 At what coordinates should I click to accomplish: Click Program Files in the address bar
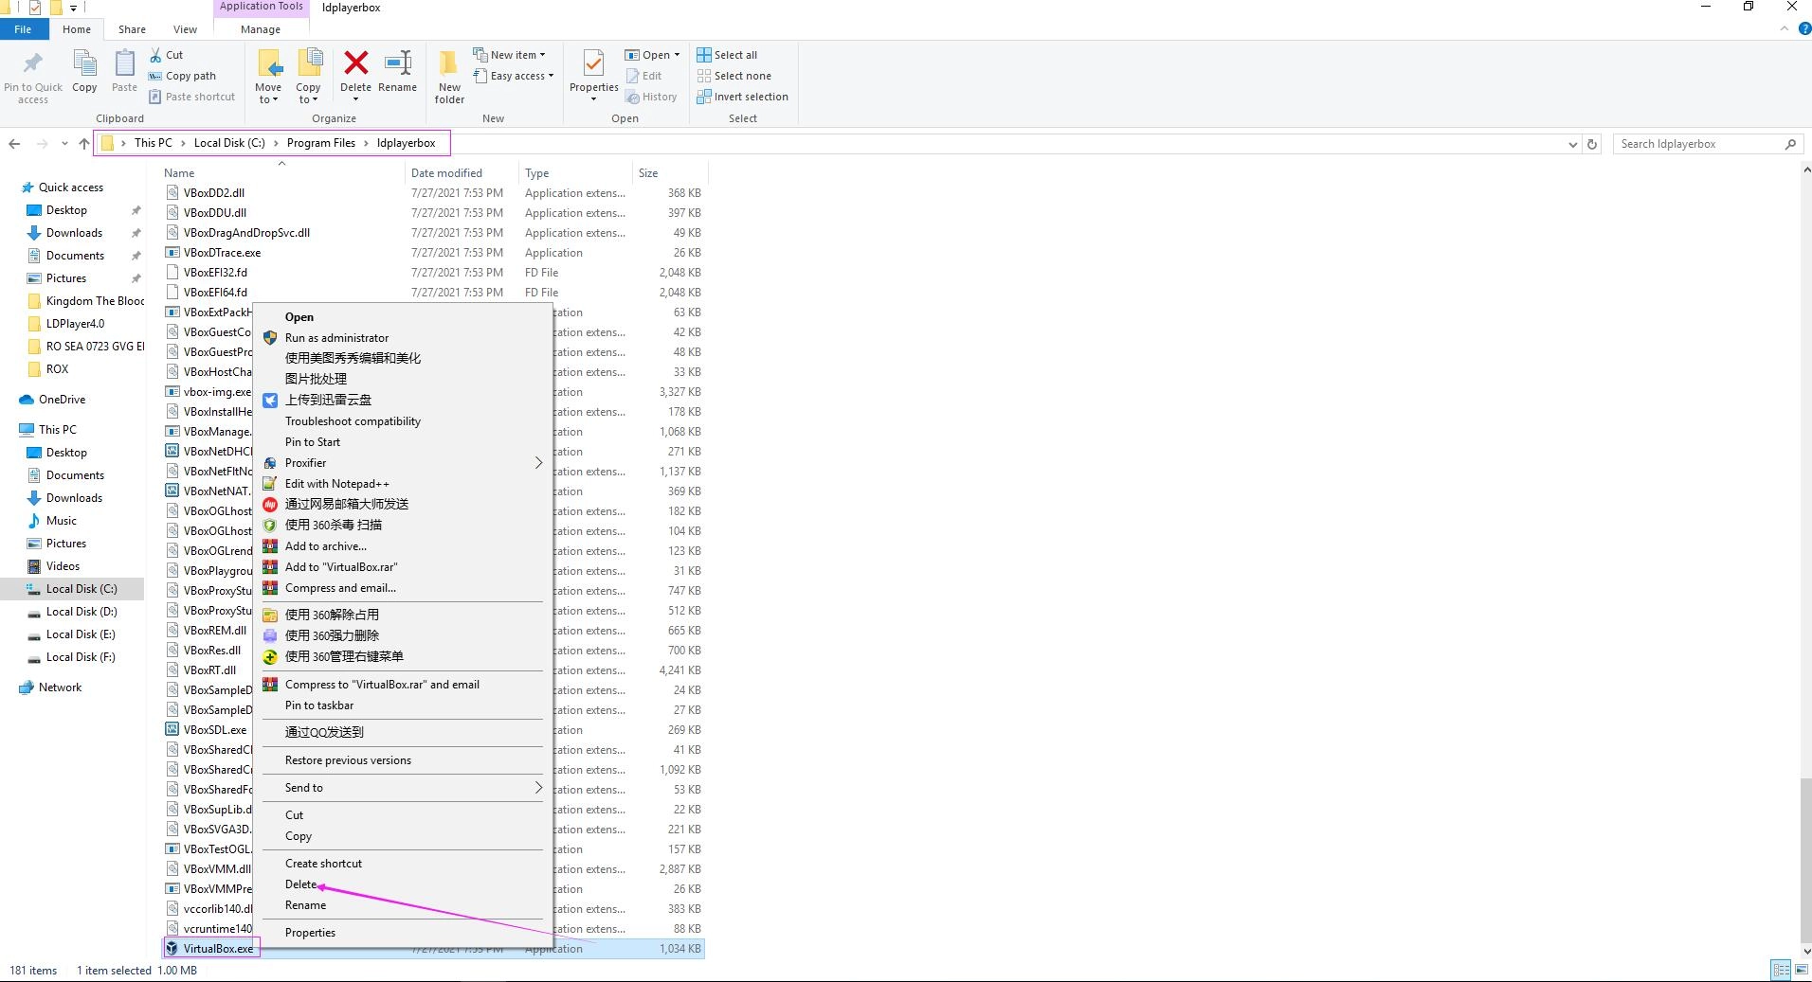pos(321,143)
